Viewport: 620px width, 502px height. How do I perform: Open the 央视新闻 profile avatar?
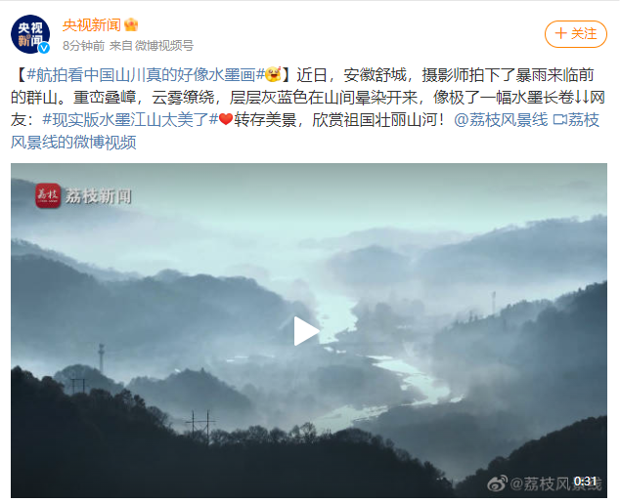tap(30, 34)
